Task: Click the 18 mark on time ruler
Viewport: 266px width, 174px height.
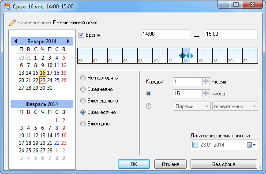Action: pyautogui.click(x=215, y=61)
